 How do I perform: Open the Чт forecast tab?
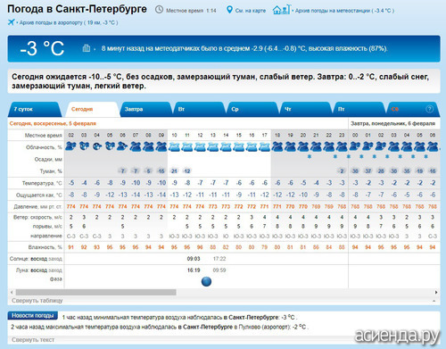click(305, 109)
